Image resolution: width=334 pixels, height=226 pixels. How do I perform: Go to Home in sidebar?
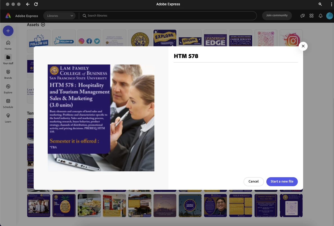(x=8, y=45)
